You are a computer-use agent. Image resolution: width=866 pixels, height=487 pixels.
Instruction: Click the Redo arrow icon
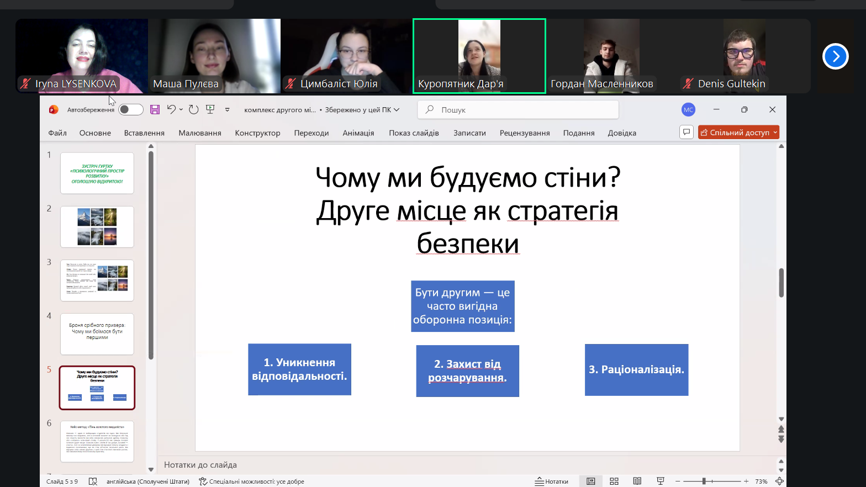pos(193,110)
